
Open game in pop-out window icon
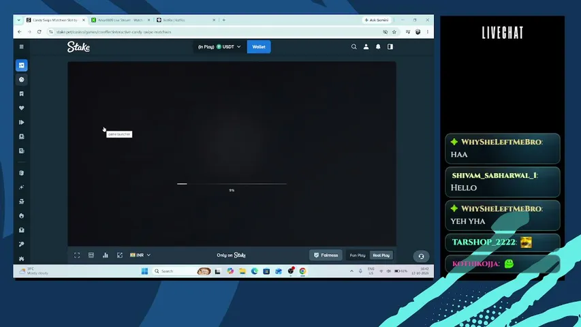[120, 255]
